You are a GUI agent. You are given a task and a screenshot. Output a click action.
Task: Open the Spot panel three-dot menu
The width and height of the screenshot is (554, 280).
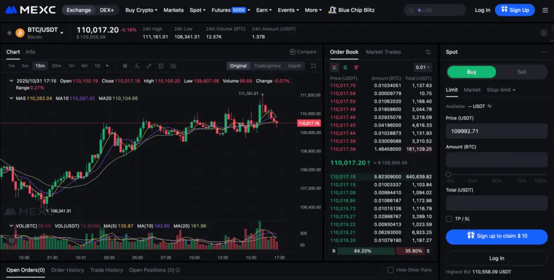[x=544, y=52]
